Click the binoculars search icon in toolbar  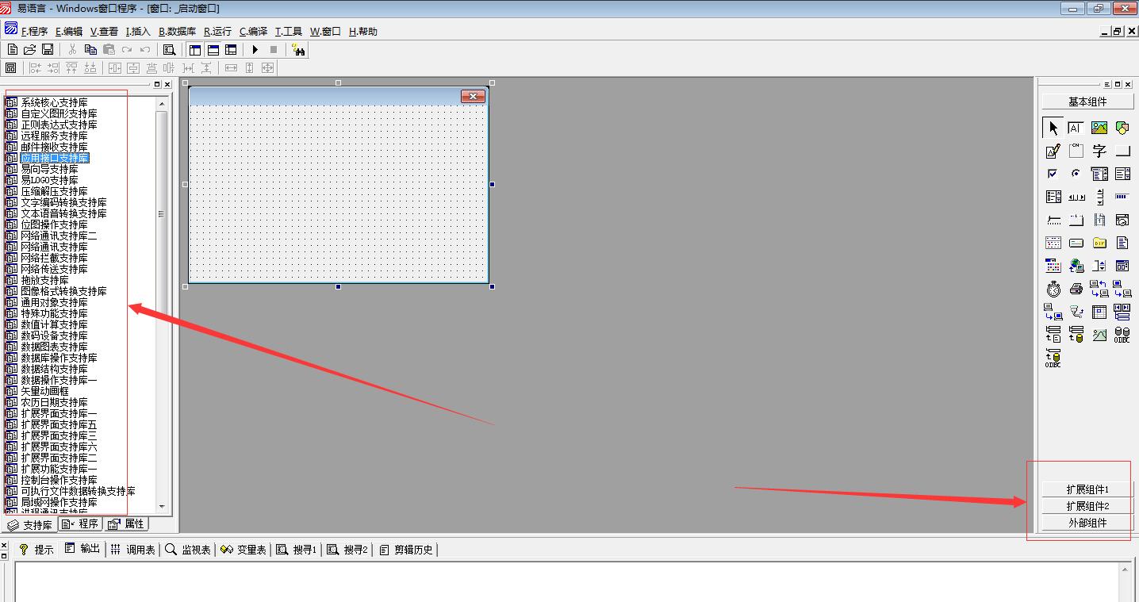298,50
